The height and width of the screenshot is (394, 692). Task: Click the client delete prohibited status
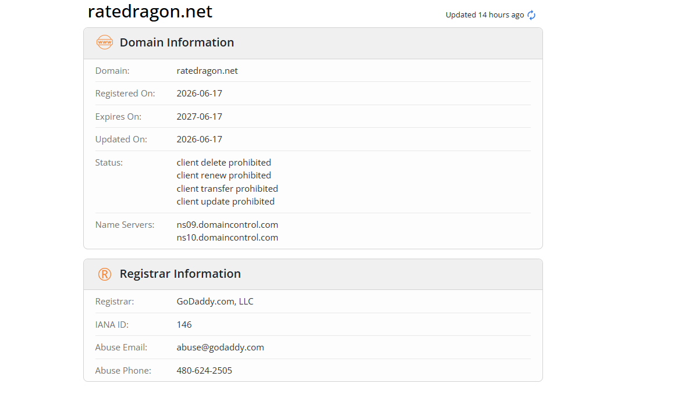[223, 163]
